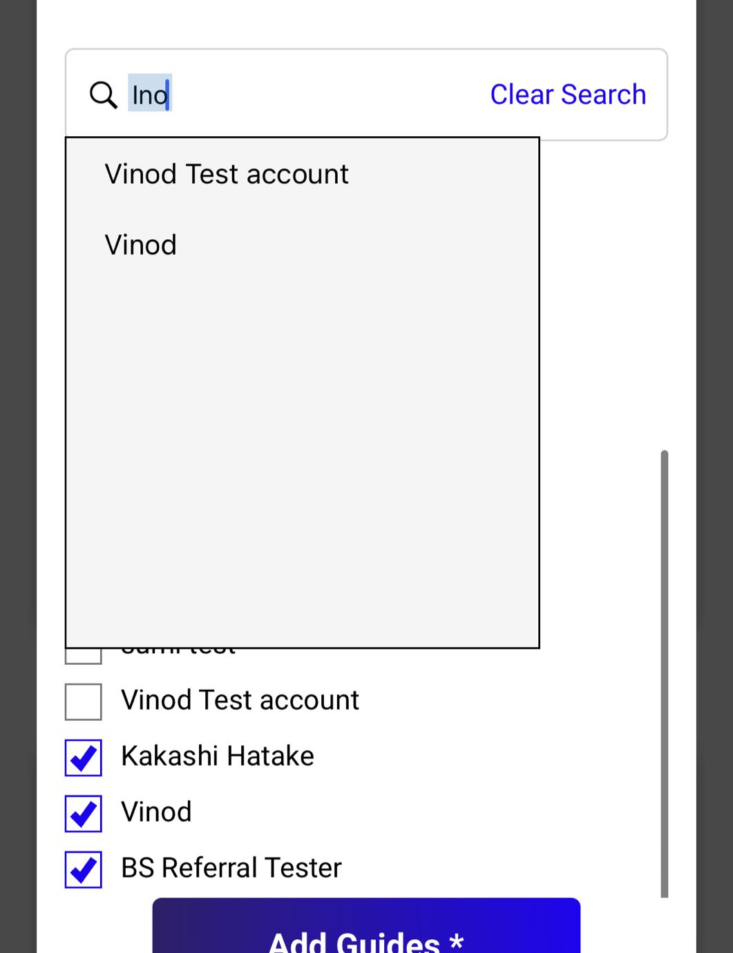
Task: Click the "Kakashi Hatake" name label
Action: pyautogui.click(x=218, y=756)
